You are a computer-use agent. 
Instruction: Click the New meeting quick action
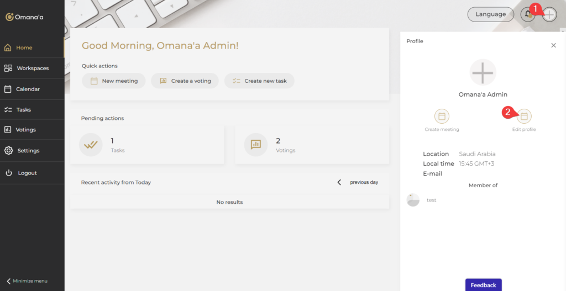coord(114,81)
